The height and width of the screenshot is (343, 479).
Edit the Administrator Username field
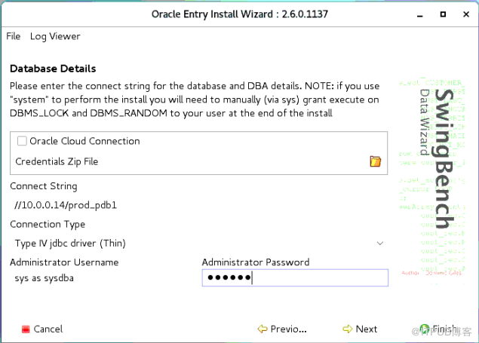click(103, 278)
